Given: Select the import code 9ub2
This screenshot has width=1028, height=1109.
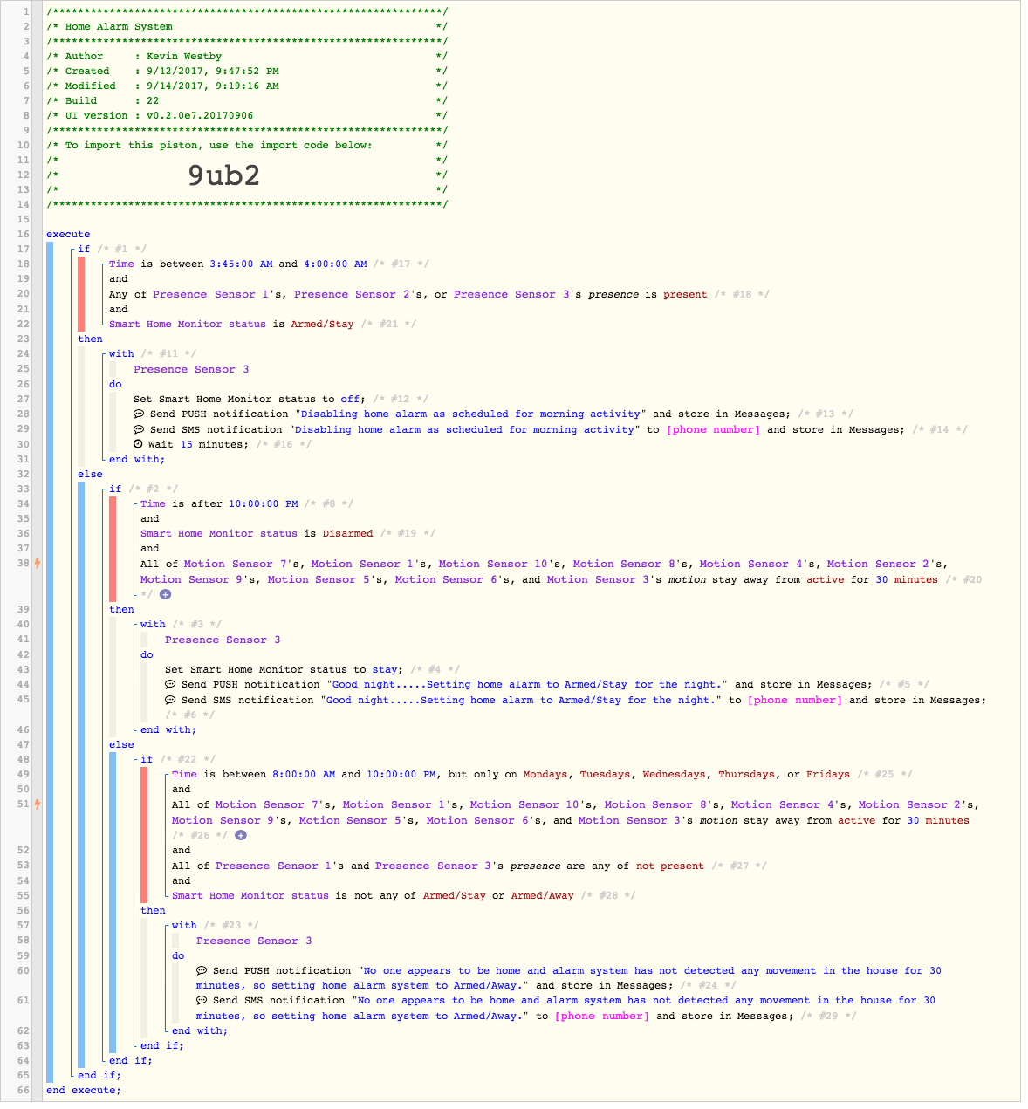Looking at the screenshot, I should point(224,175).
